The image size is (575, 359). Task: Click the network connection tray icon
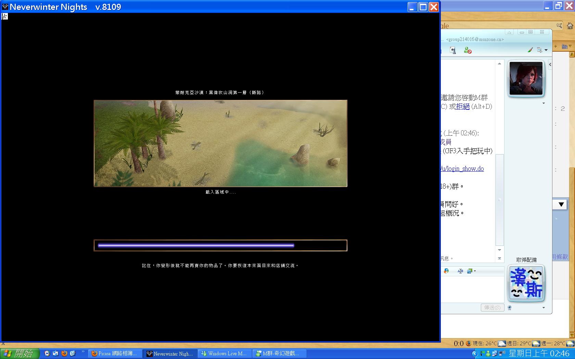tap(495, 353)
